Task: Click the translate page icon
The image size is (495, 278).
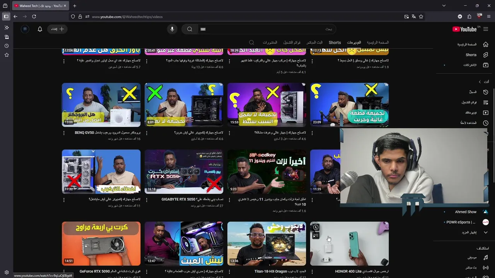Action: tap(414, 17)
